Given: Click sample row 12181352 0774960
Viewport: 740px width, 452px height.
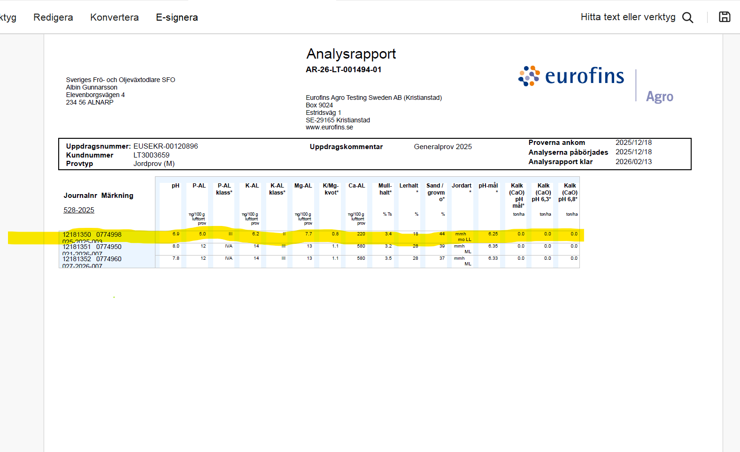Looking at the screenshot, I should pyautogui.click(x=92, y=259).
